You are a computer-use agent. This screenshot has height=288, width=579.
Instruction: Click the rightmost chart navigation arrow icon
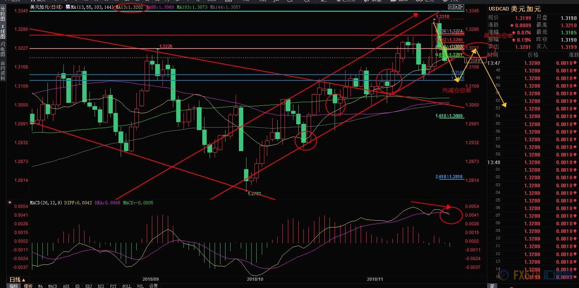(461, 7)
